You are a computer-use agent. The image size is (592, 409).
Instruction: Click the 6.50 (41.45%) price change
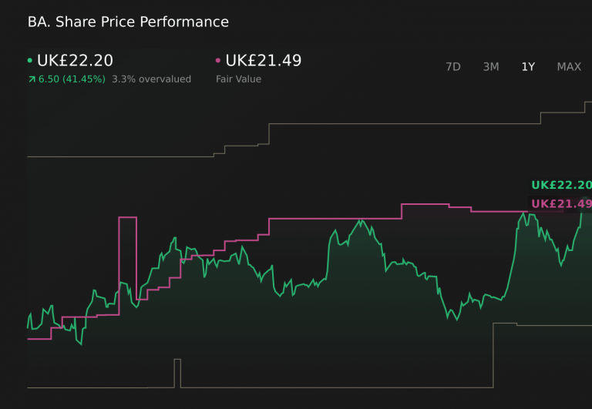coord(72,79)
